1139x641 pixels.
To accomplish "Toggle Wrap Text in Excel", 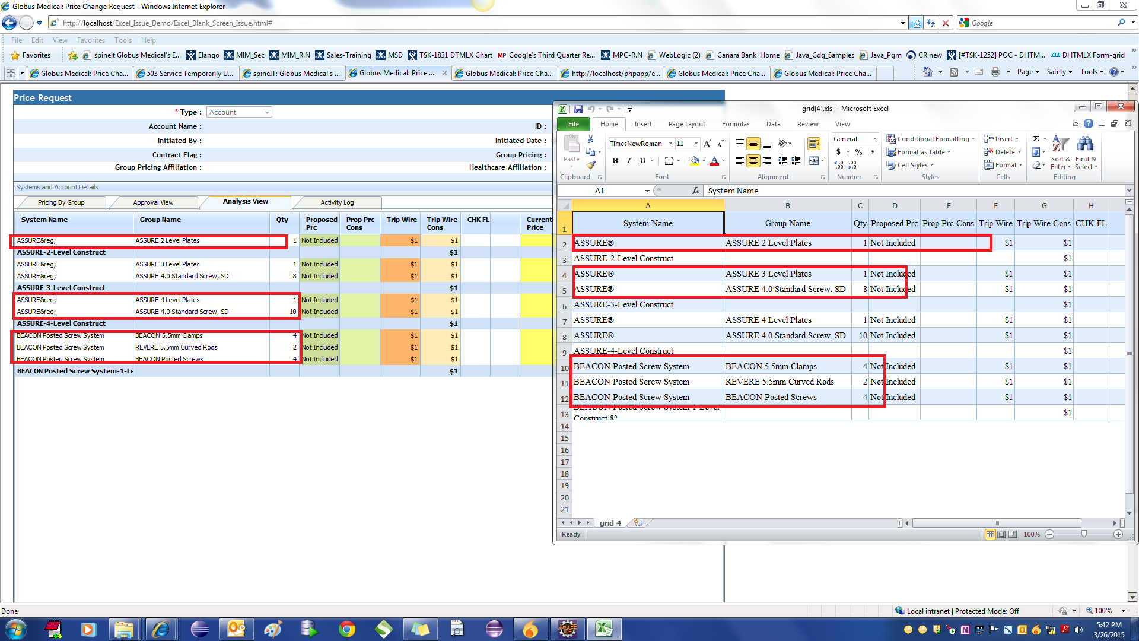I will (x=814, y=144).
